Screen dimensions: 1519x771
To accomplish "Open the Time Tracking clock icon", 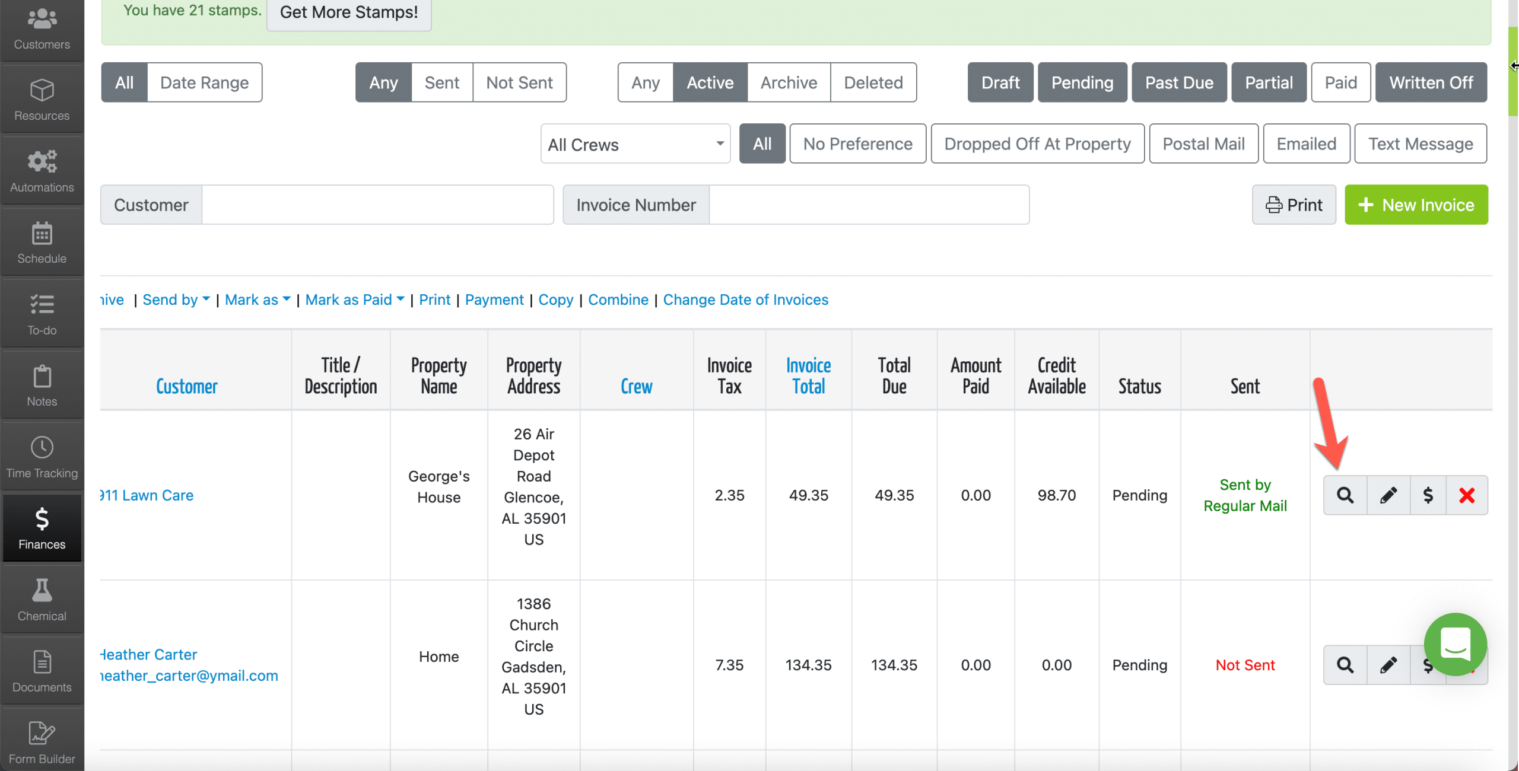I will pos(42,447).
